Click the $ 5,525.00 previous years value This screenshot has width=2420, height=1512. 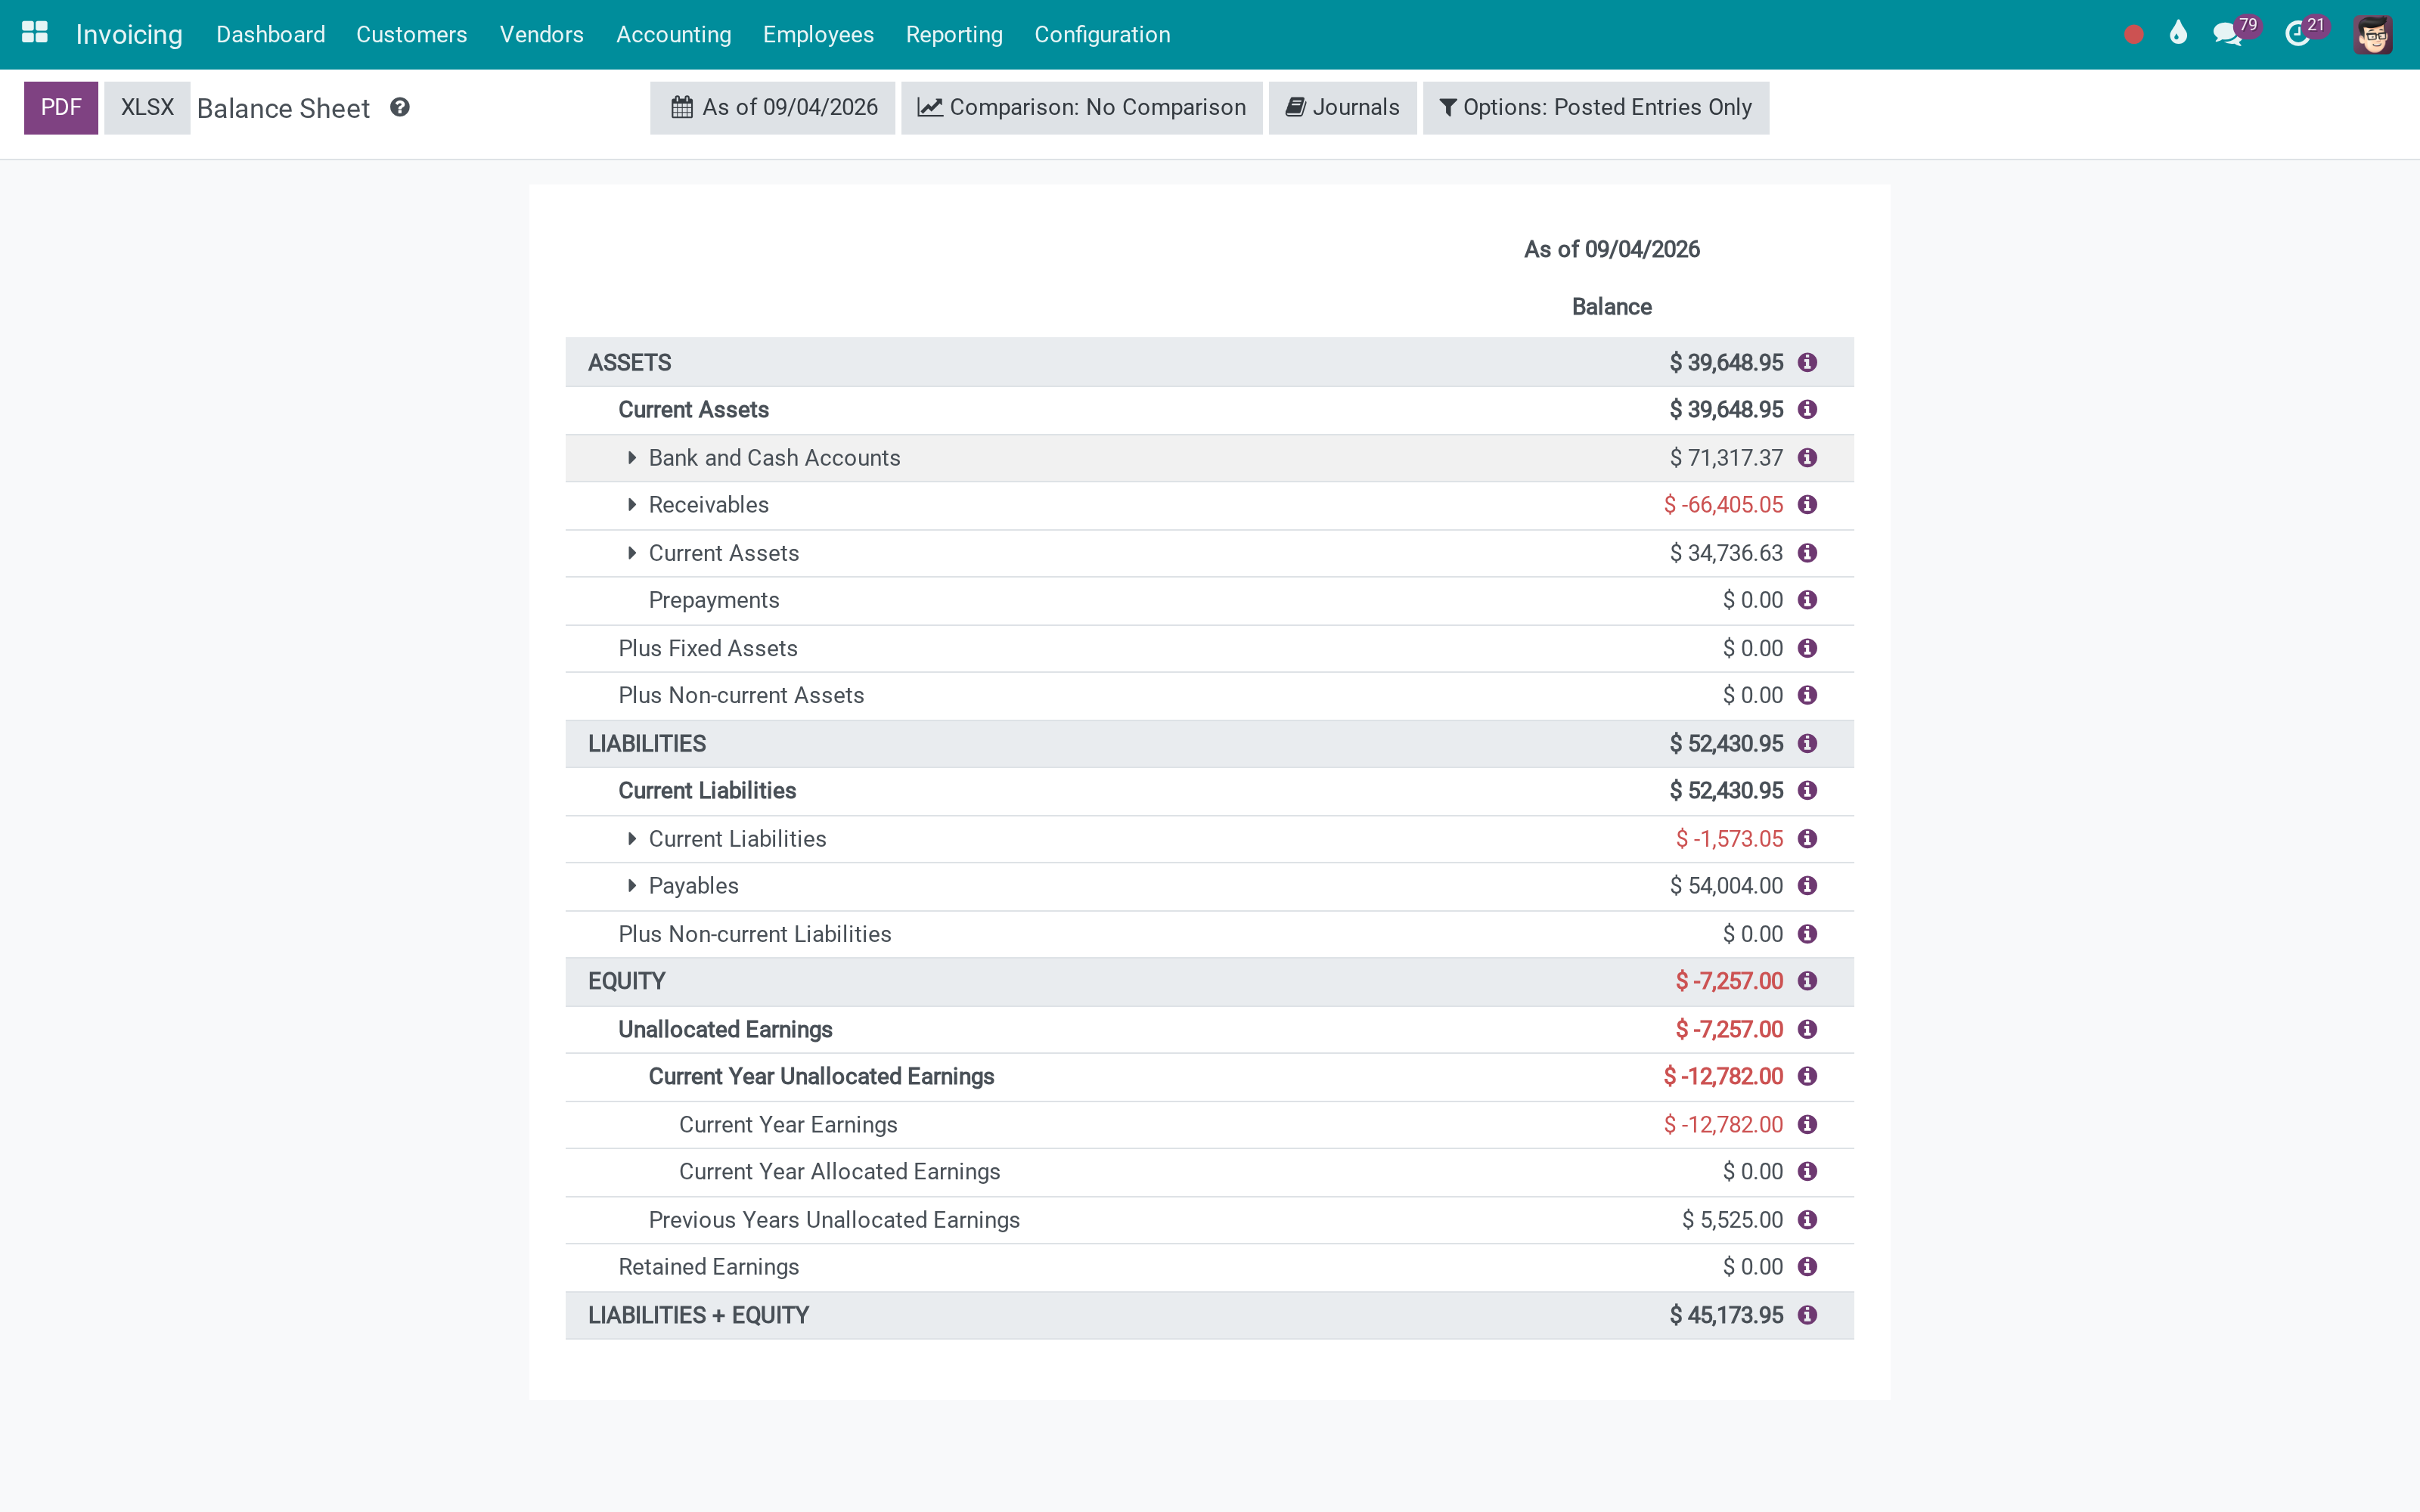coord(1732,1219)
